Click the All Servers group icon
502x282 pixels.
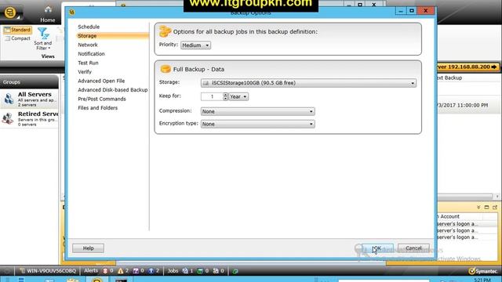9,99
